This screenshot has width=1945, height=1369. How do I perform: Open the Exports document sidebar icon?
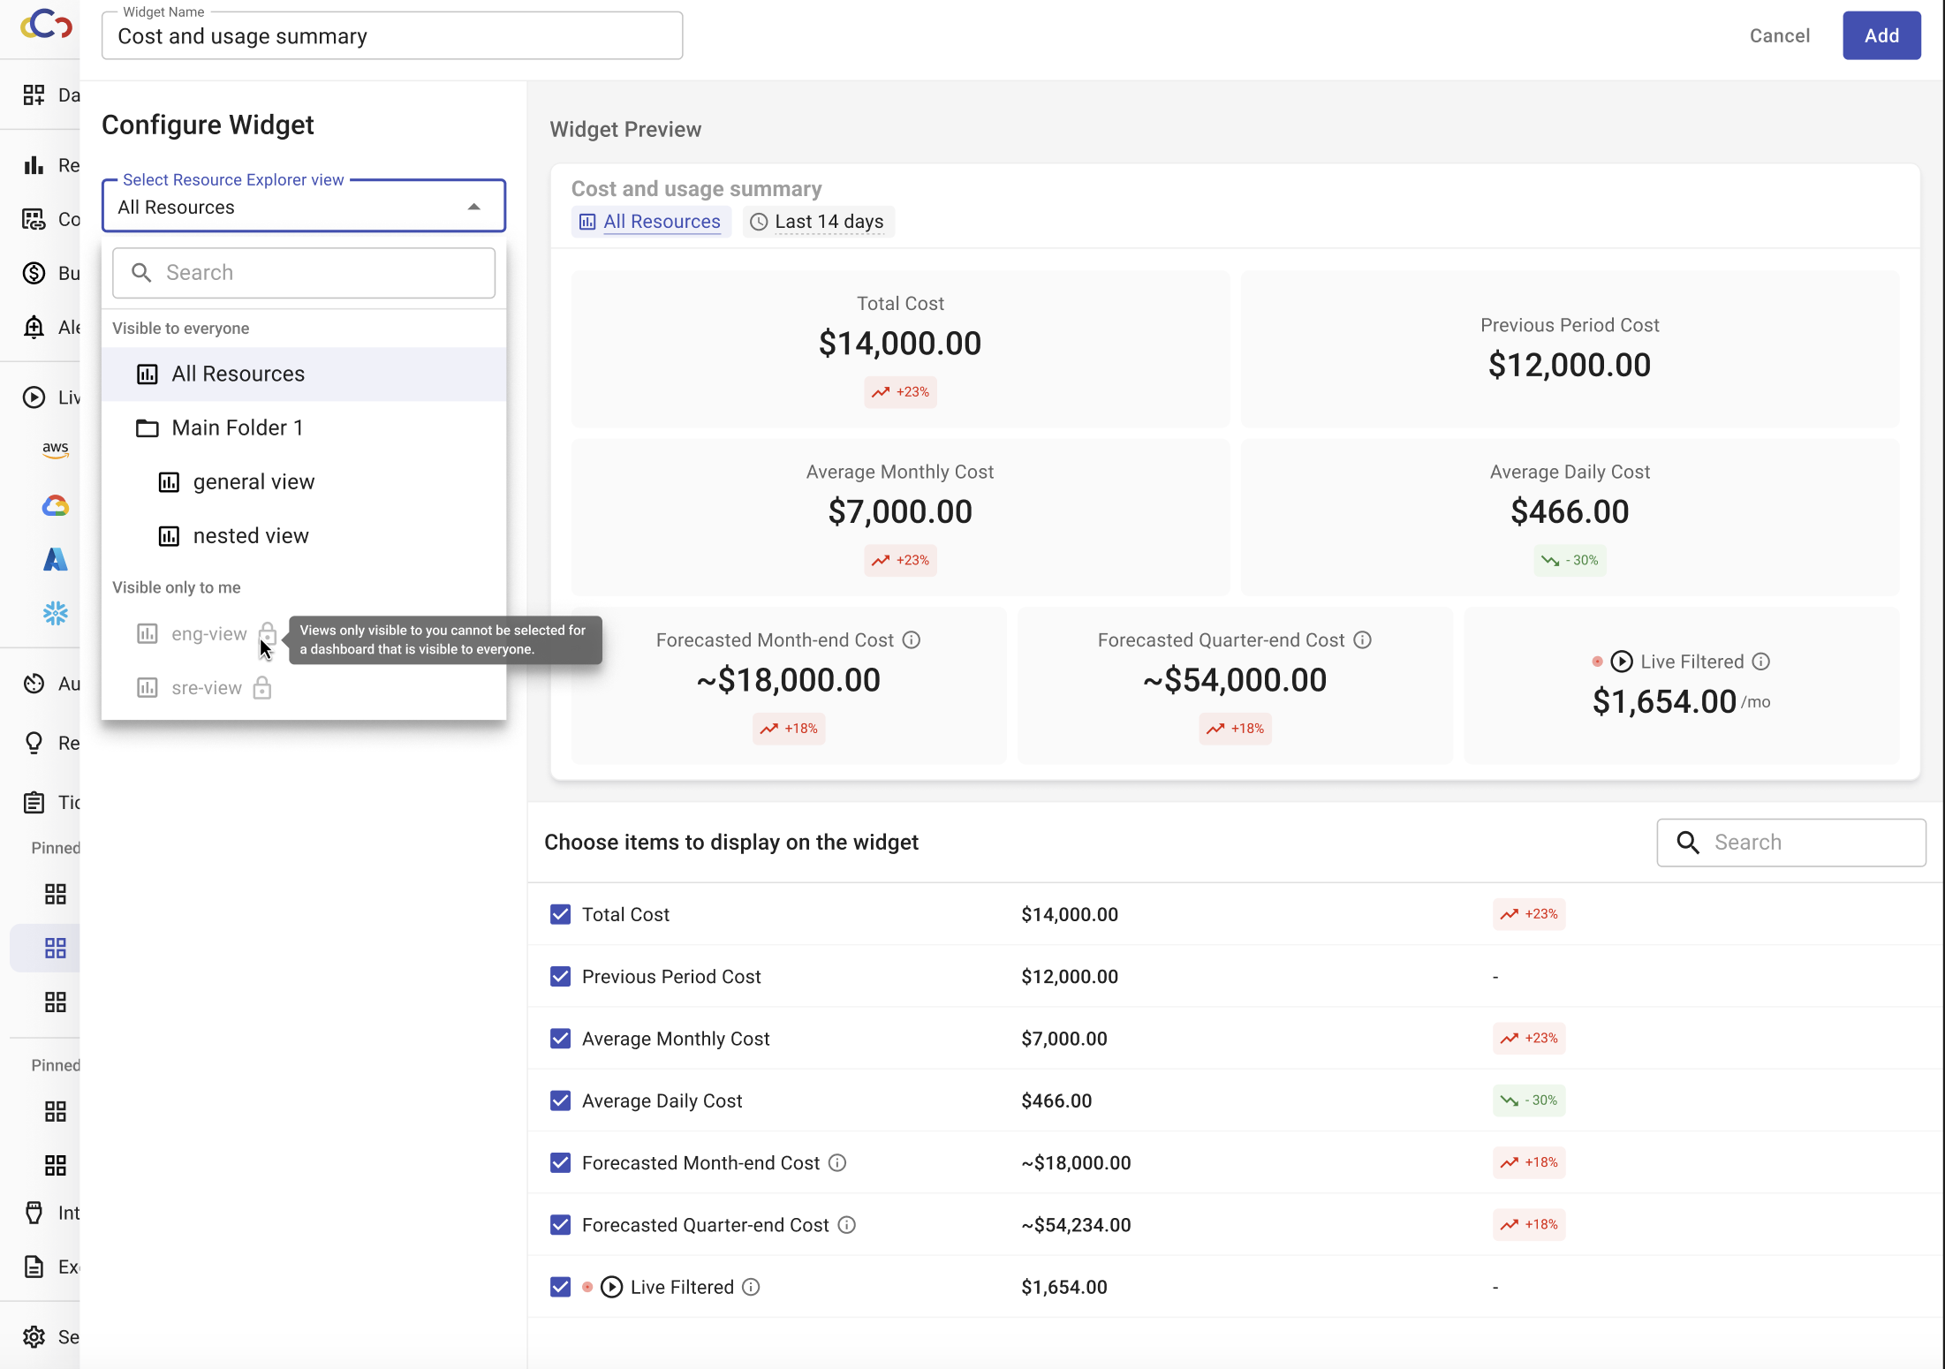point(34,1267)
